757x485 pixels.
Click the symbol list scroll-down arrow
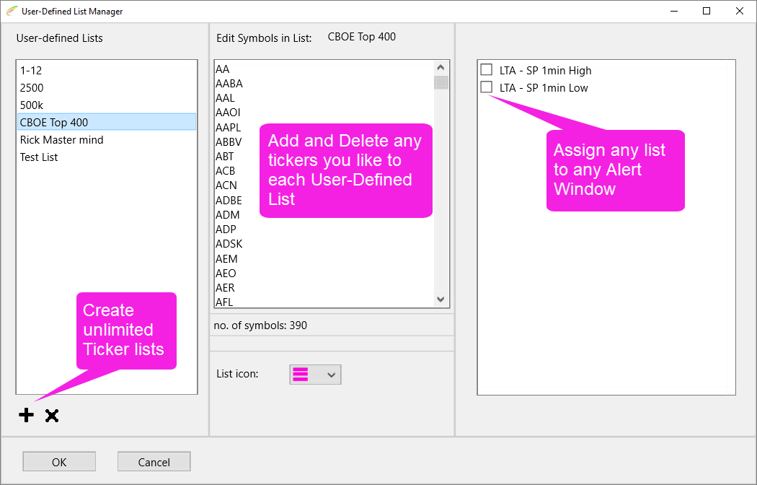point(441,300)
